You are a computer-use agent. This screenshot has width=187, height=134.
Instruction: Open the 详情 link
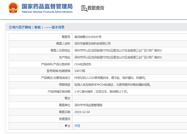click(77, 126)
